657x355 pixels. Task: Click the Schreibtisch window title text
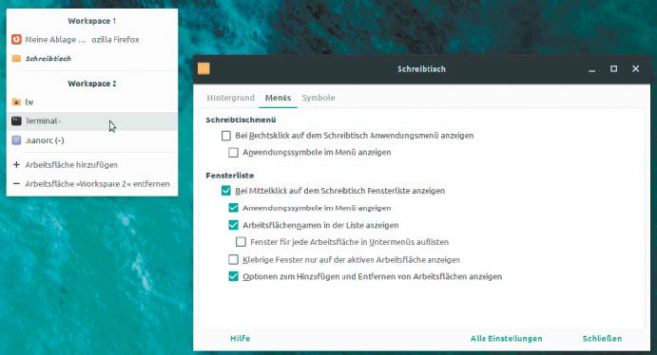(421, 69)
